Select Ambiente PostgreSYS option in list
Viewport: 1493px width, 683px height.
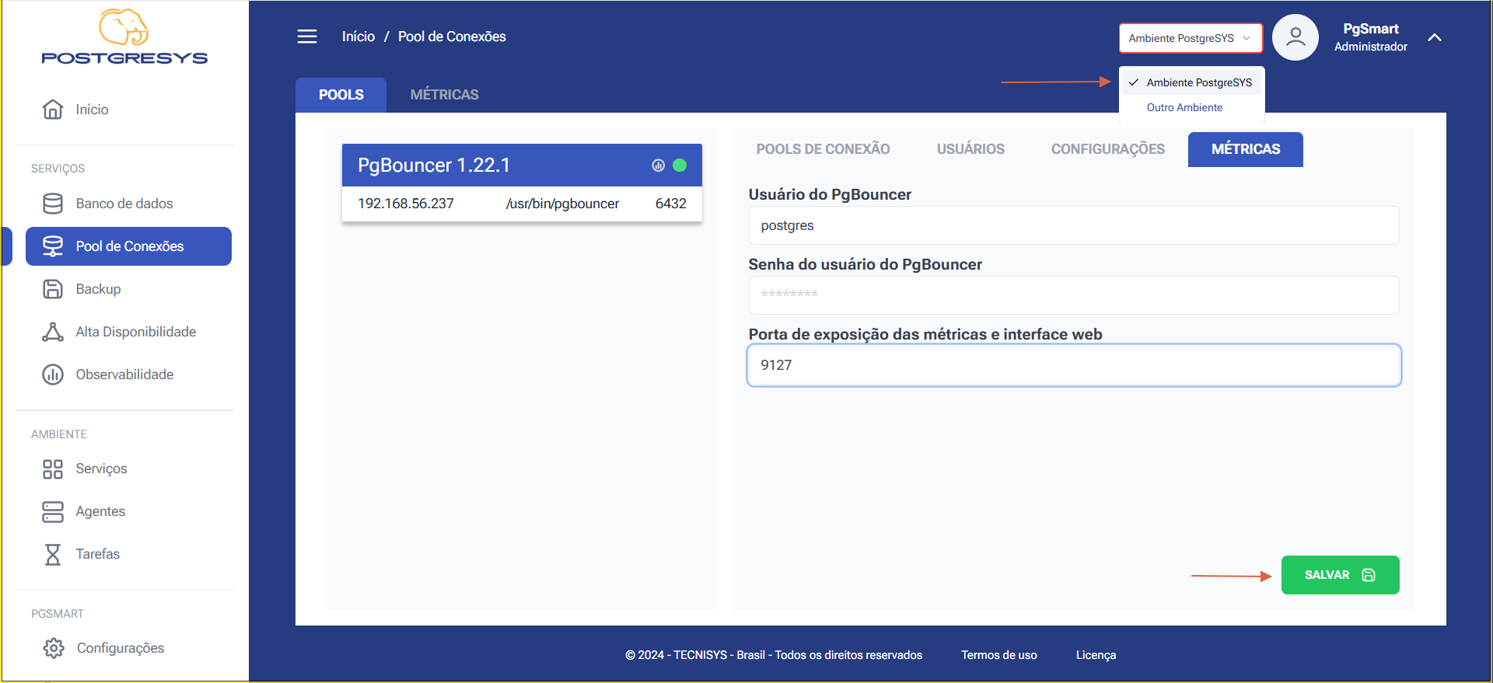[x=1191, y=82]
